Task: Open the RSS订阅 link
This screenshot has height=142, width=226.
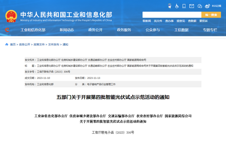Action: (216, 6)
